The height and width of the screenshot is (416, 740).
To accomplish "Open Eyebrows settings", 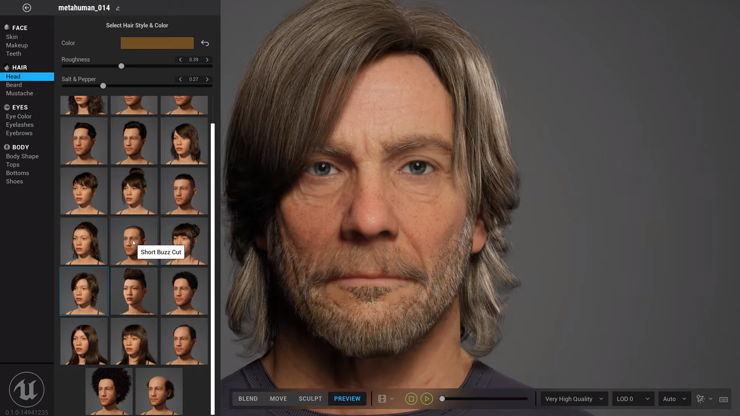I will (19, 133).
